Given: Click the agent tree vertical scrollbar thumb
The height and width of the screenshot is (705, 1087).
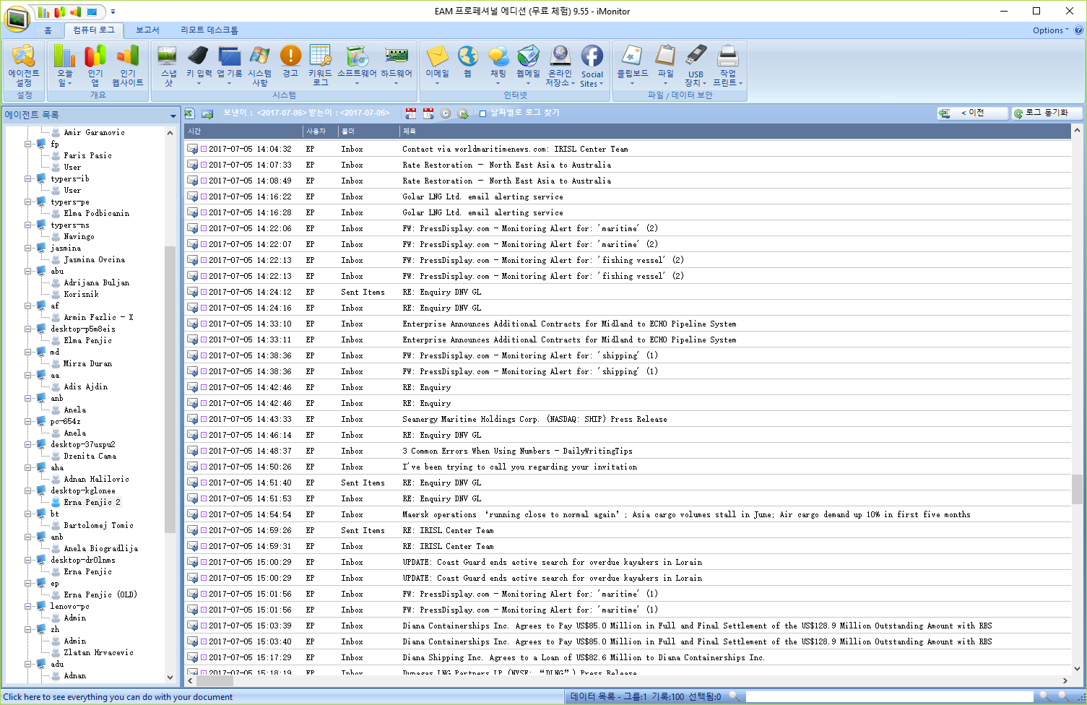Looking at the screenshot, I should pos(170,390).
